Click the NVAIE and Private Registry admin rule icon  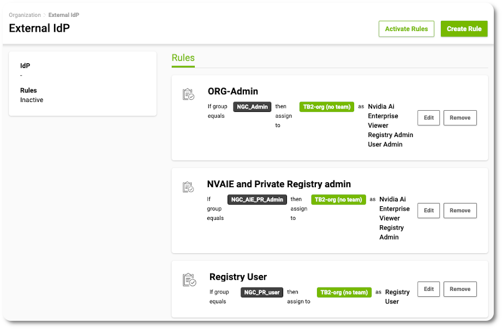188,187
